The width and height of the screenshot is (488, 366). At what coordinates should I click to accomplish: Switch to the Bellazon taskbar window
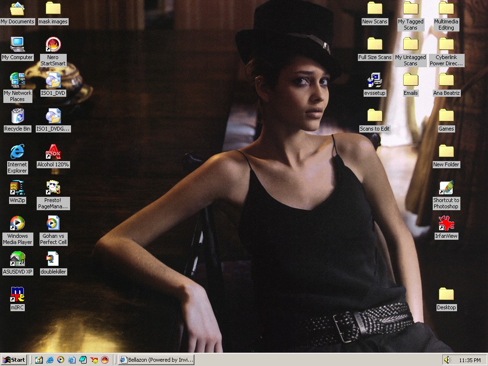click(156, 360)
